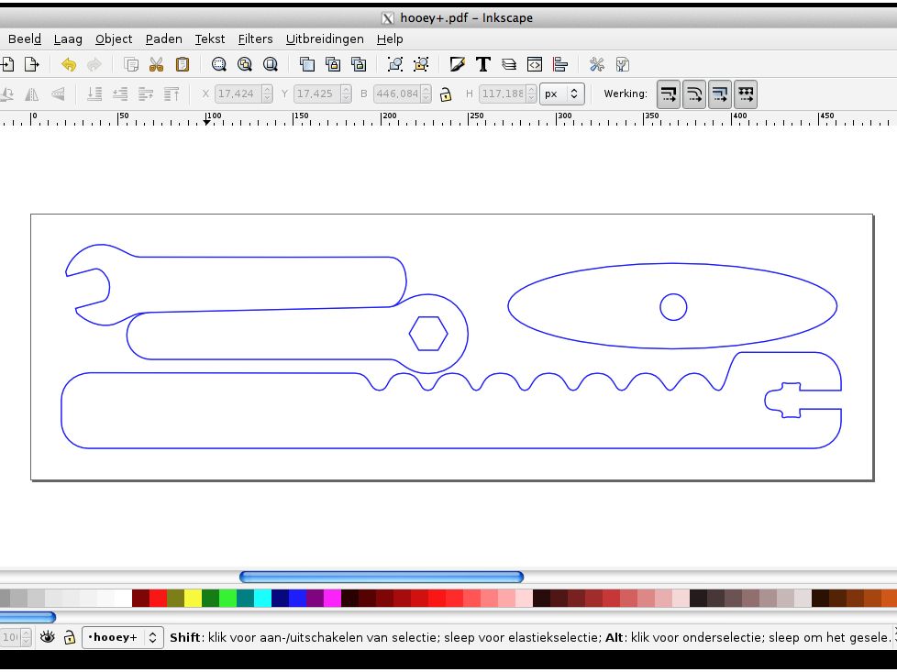The height and width of the screenshot is (672, 897).
Task: Open the px units dropdown
Action: (x=561, y=94)
